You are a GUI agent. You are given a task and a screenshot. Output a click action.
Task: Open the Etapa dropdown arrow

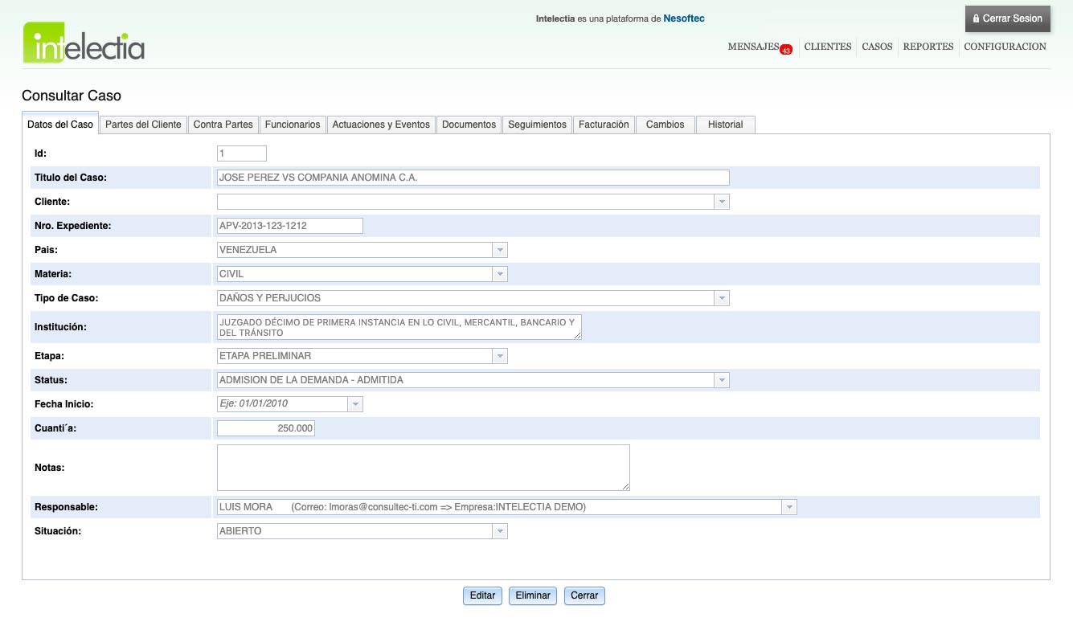pyautogui.click(x=500, y=356)
